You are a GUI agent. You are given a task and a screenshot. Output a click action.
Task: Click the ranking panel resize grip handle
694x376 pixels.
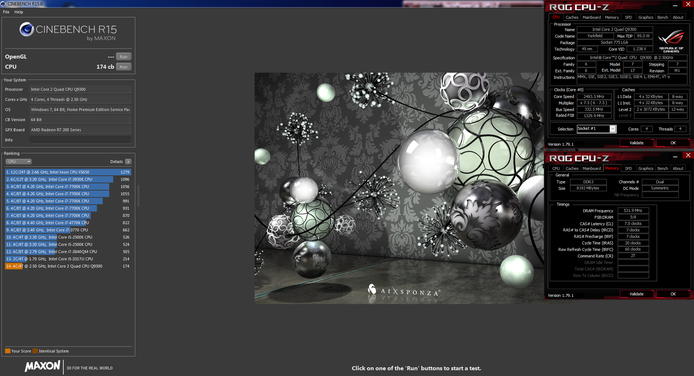point(138,196)
